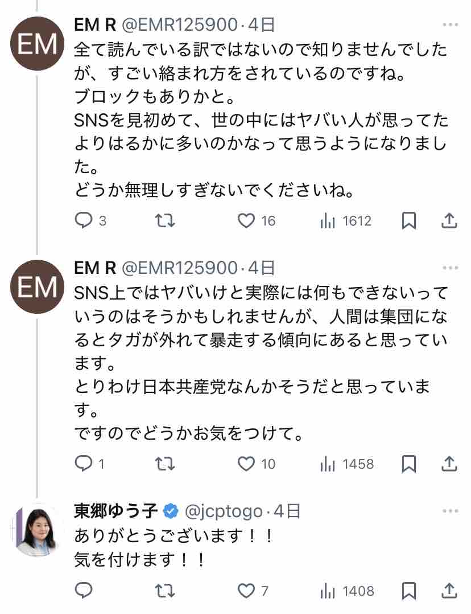The height and width of the screenshot is (614, 471).
Task: Share the second EM R tweet
Action: pos(449,464)
